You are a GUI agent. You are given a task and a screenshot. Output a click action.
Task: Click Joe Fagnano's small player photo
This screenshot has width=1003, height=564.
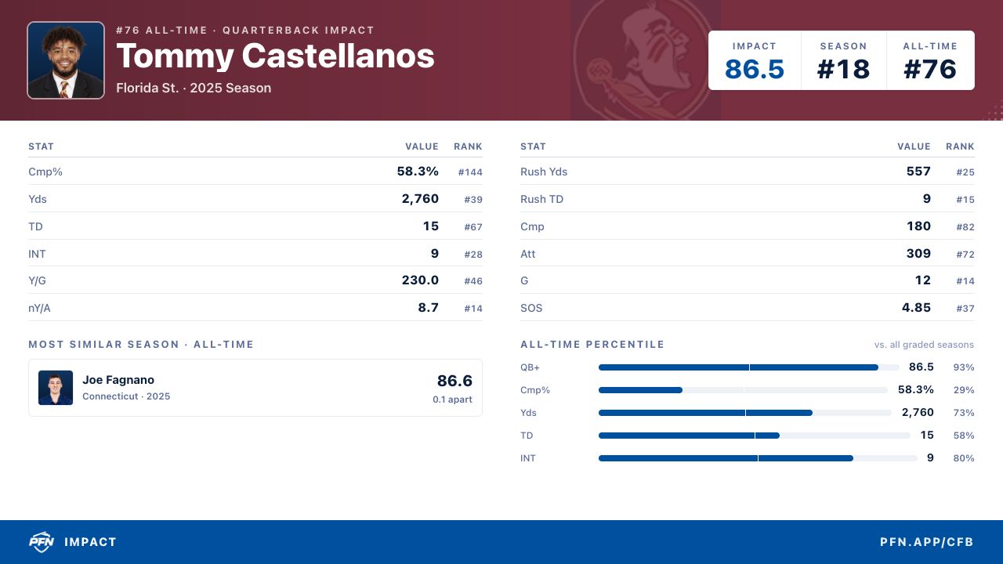click(x=56, y=388)
